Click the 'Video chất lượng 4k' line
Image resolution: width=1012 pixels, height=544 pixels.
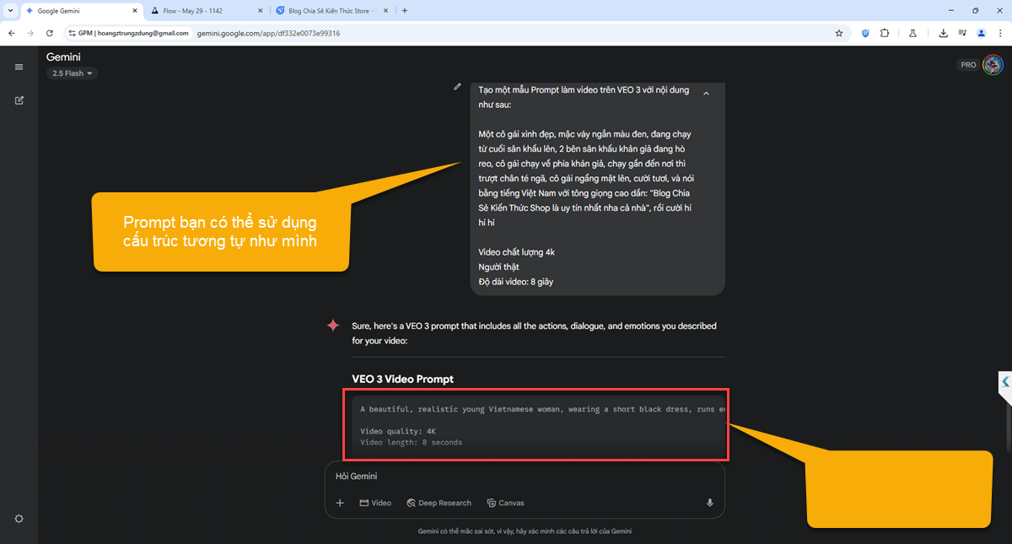(516, 252)
